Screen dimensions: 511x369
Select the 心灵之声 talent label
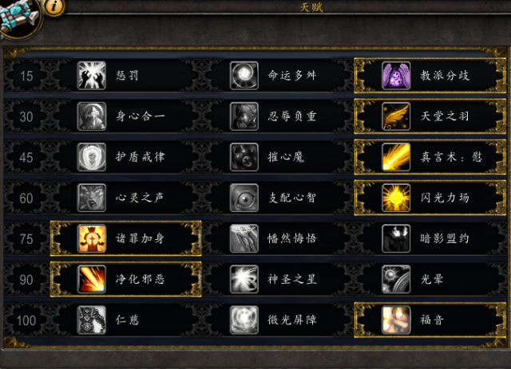(x=140, y=198)
